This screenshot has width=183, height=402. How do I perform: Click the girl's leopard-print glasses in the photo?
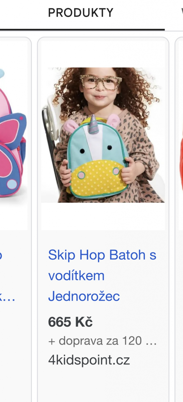pos(101,82)
